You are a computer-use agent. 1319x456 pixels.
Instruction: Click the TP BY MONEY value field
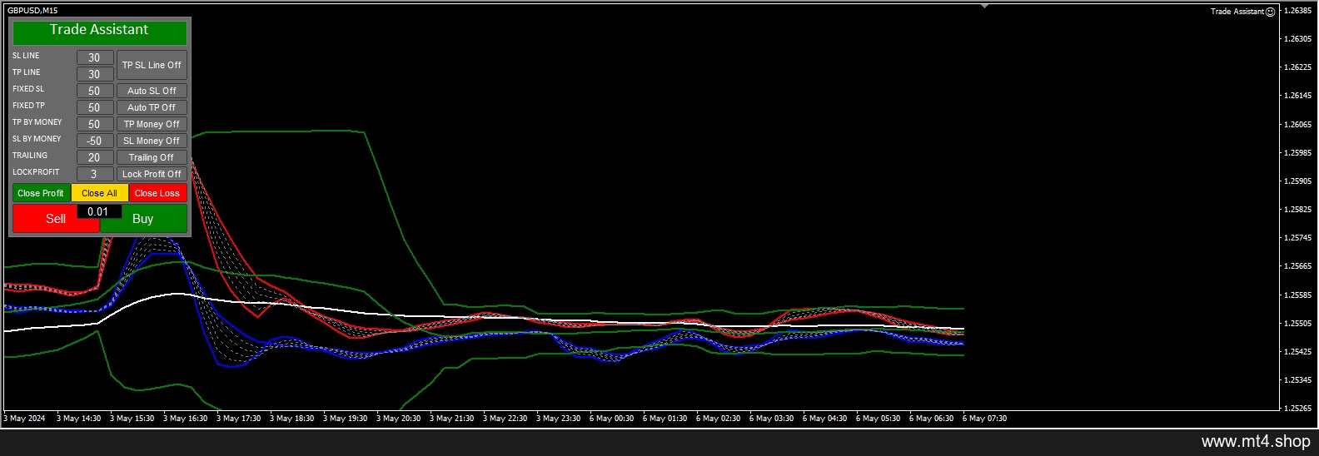click(95, 124)
